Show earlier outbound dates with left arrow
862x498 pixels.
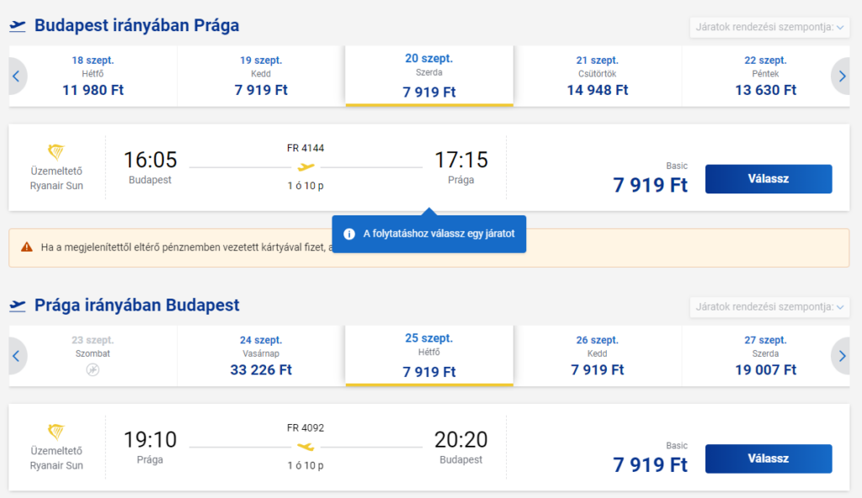click(17, 77)
